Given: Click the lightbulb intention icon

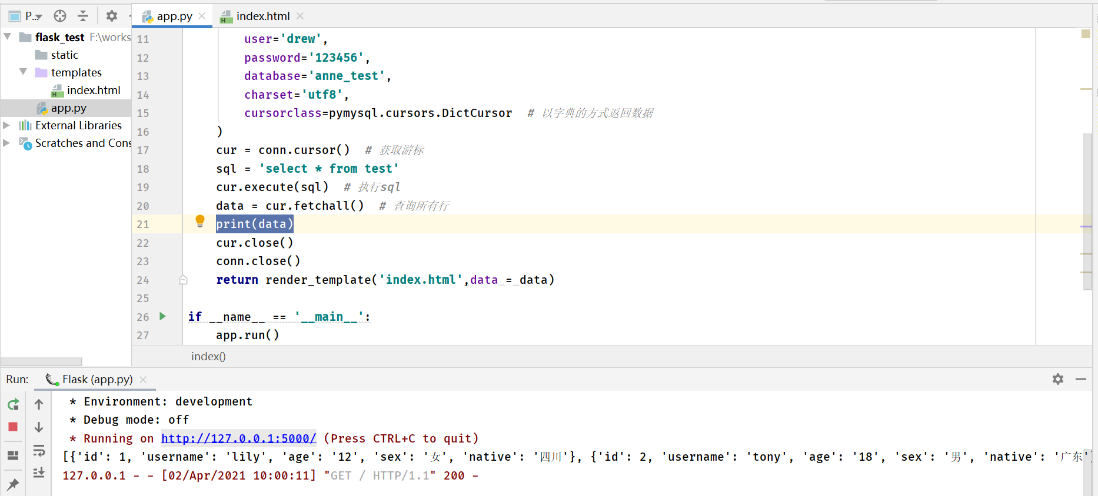Looking at the screenshot, I should click(200, 221).
